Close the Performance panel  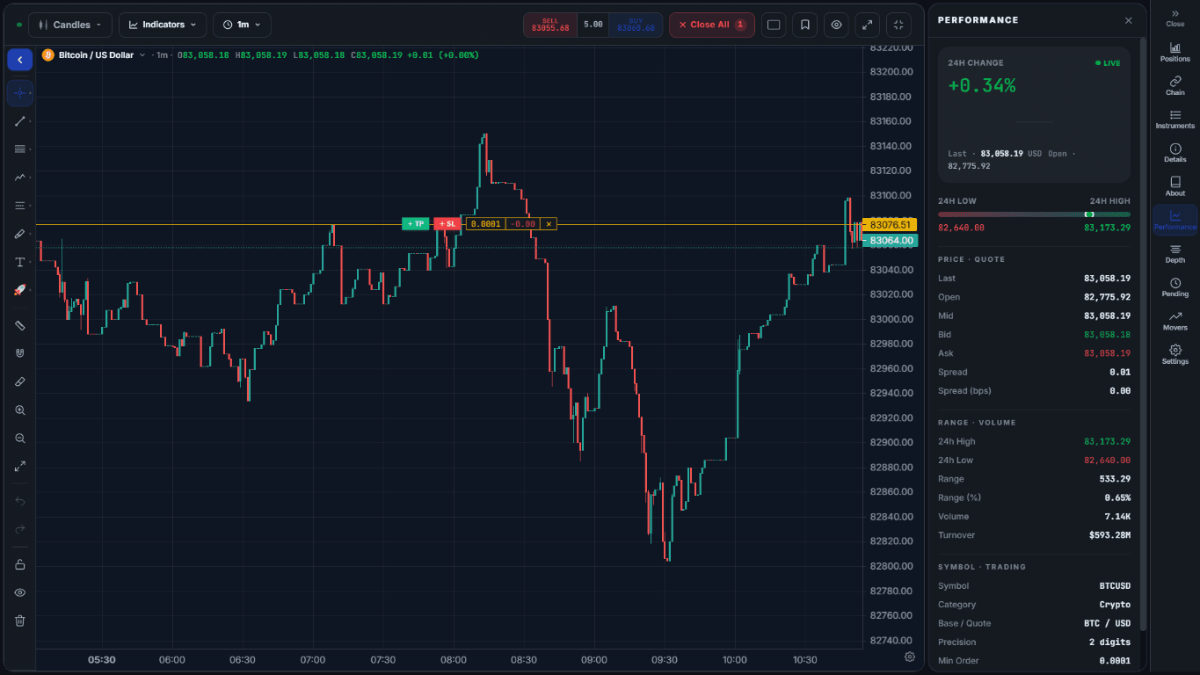[1129, 20]
